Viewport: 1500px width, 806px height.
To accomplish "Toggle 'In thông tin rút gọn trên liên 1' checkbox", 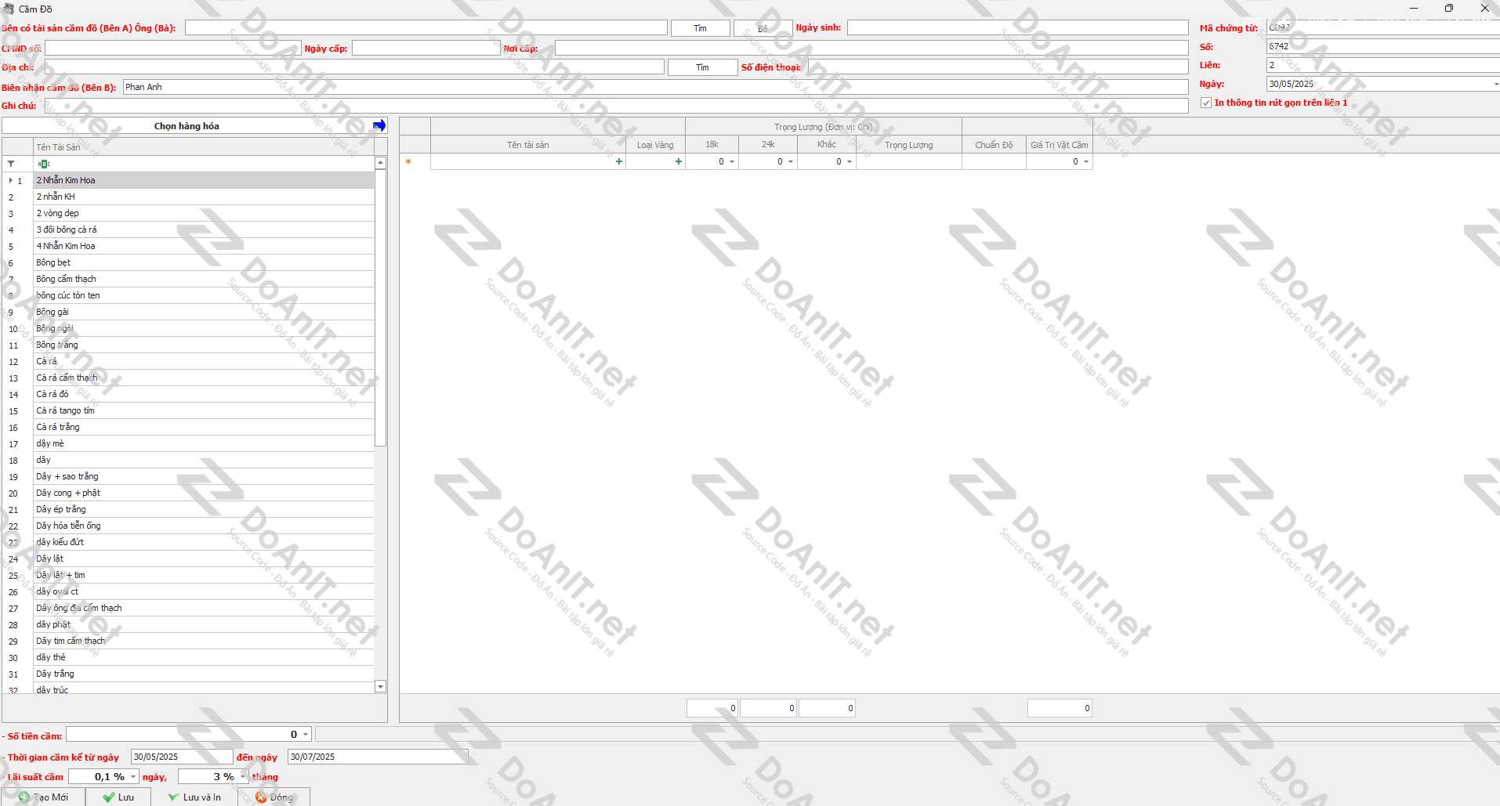I will click(1206, 103).
